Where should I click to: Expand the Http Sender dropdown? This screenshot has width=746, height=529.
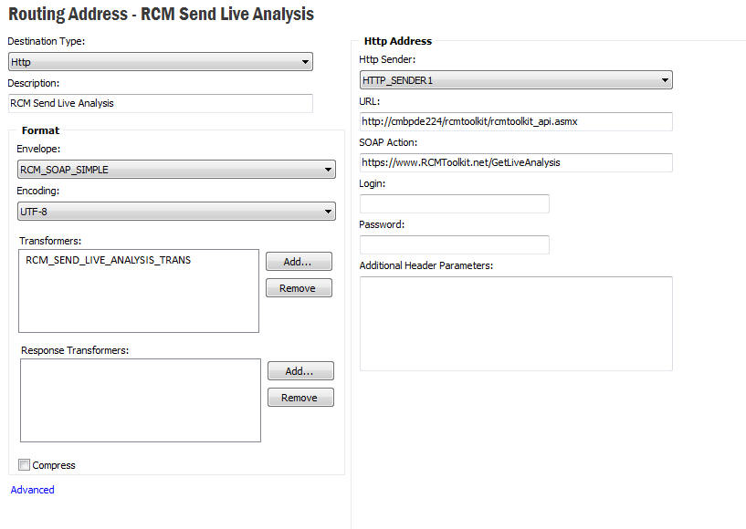click(516, 80)
